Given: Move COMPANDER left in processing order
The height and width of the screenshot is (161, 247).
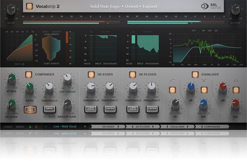Looking at the screenshot, I should (x=202, y=127).
